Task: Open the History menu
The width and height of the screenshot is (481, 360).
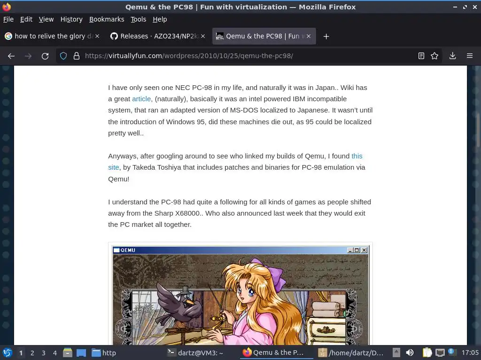Action: point(71,19)
